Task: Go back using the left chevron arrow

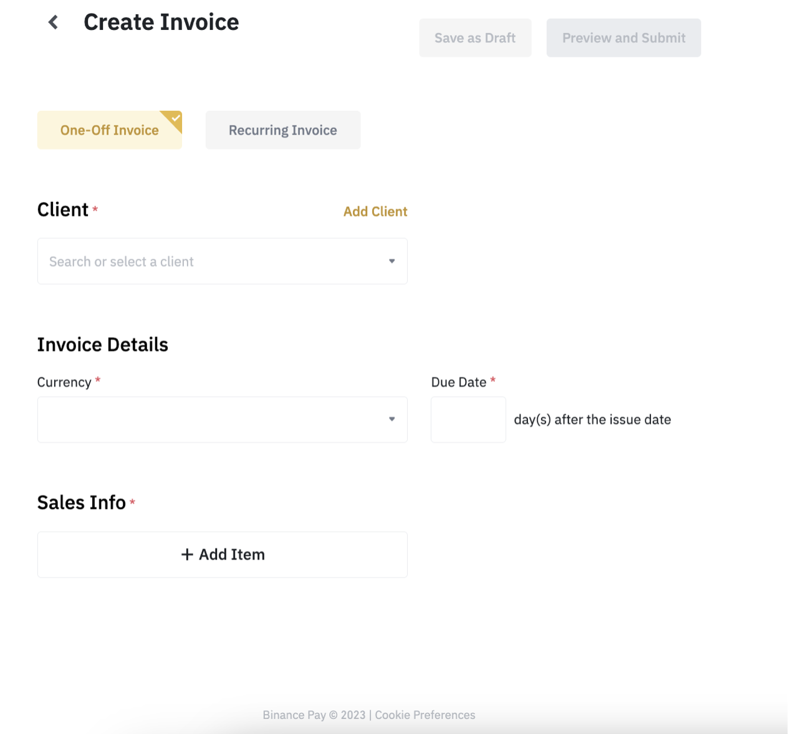Action: coord(54,22)
